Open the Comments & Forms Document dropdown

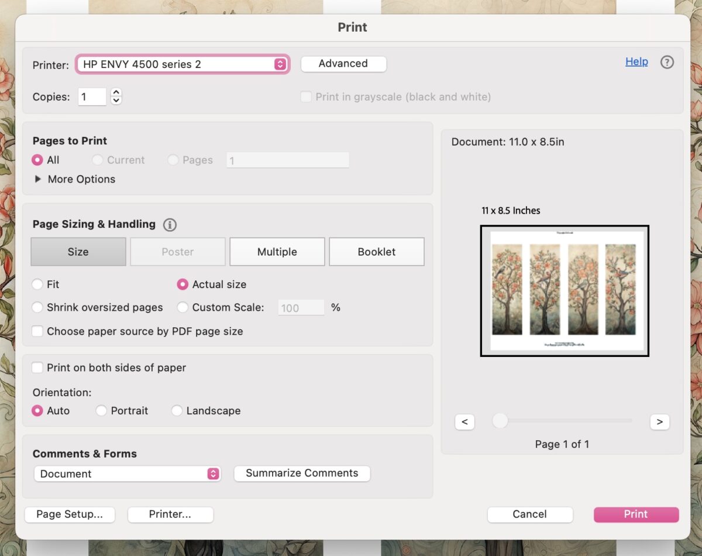pyautogui.click(x=127, y=474)
